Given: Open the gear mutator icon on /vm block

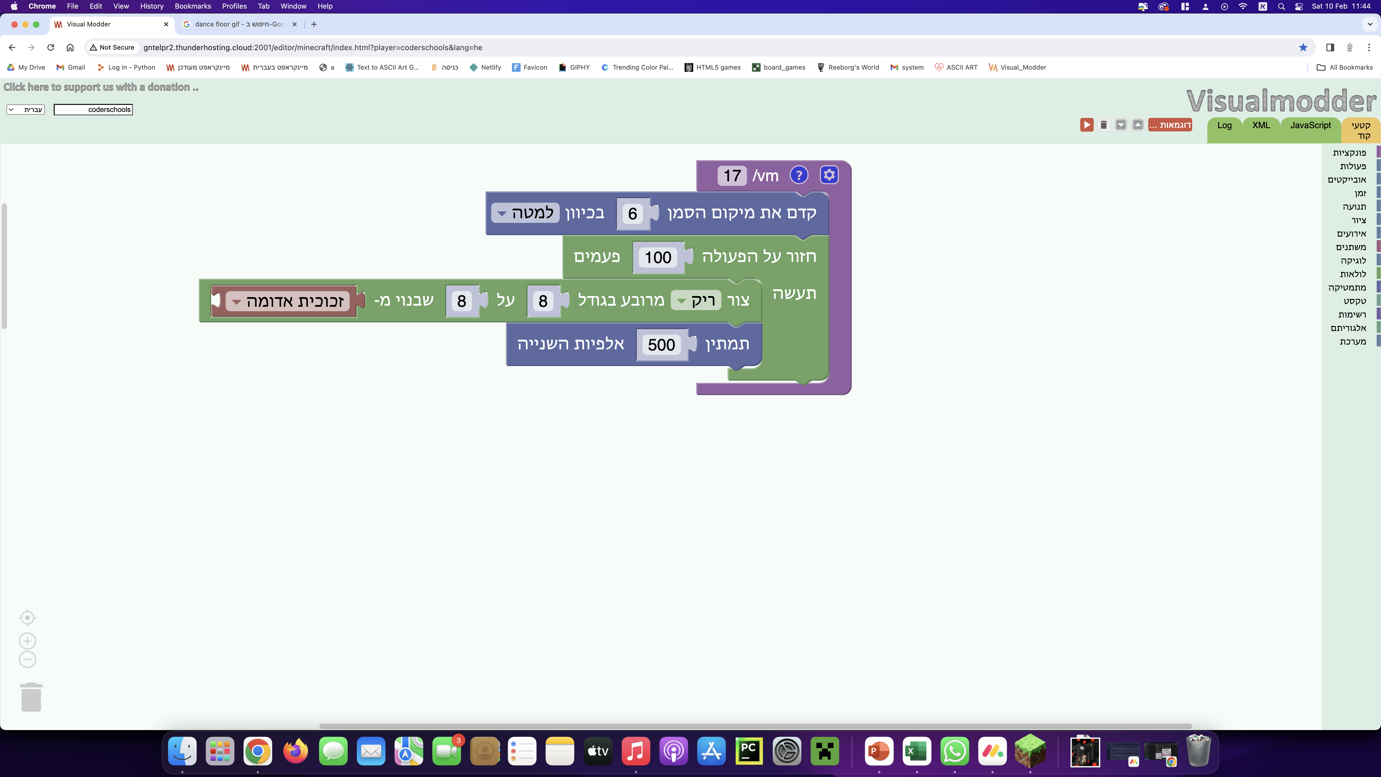Looking at the screenshot, I should click(829, 175).
